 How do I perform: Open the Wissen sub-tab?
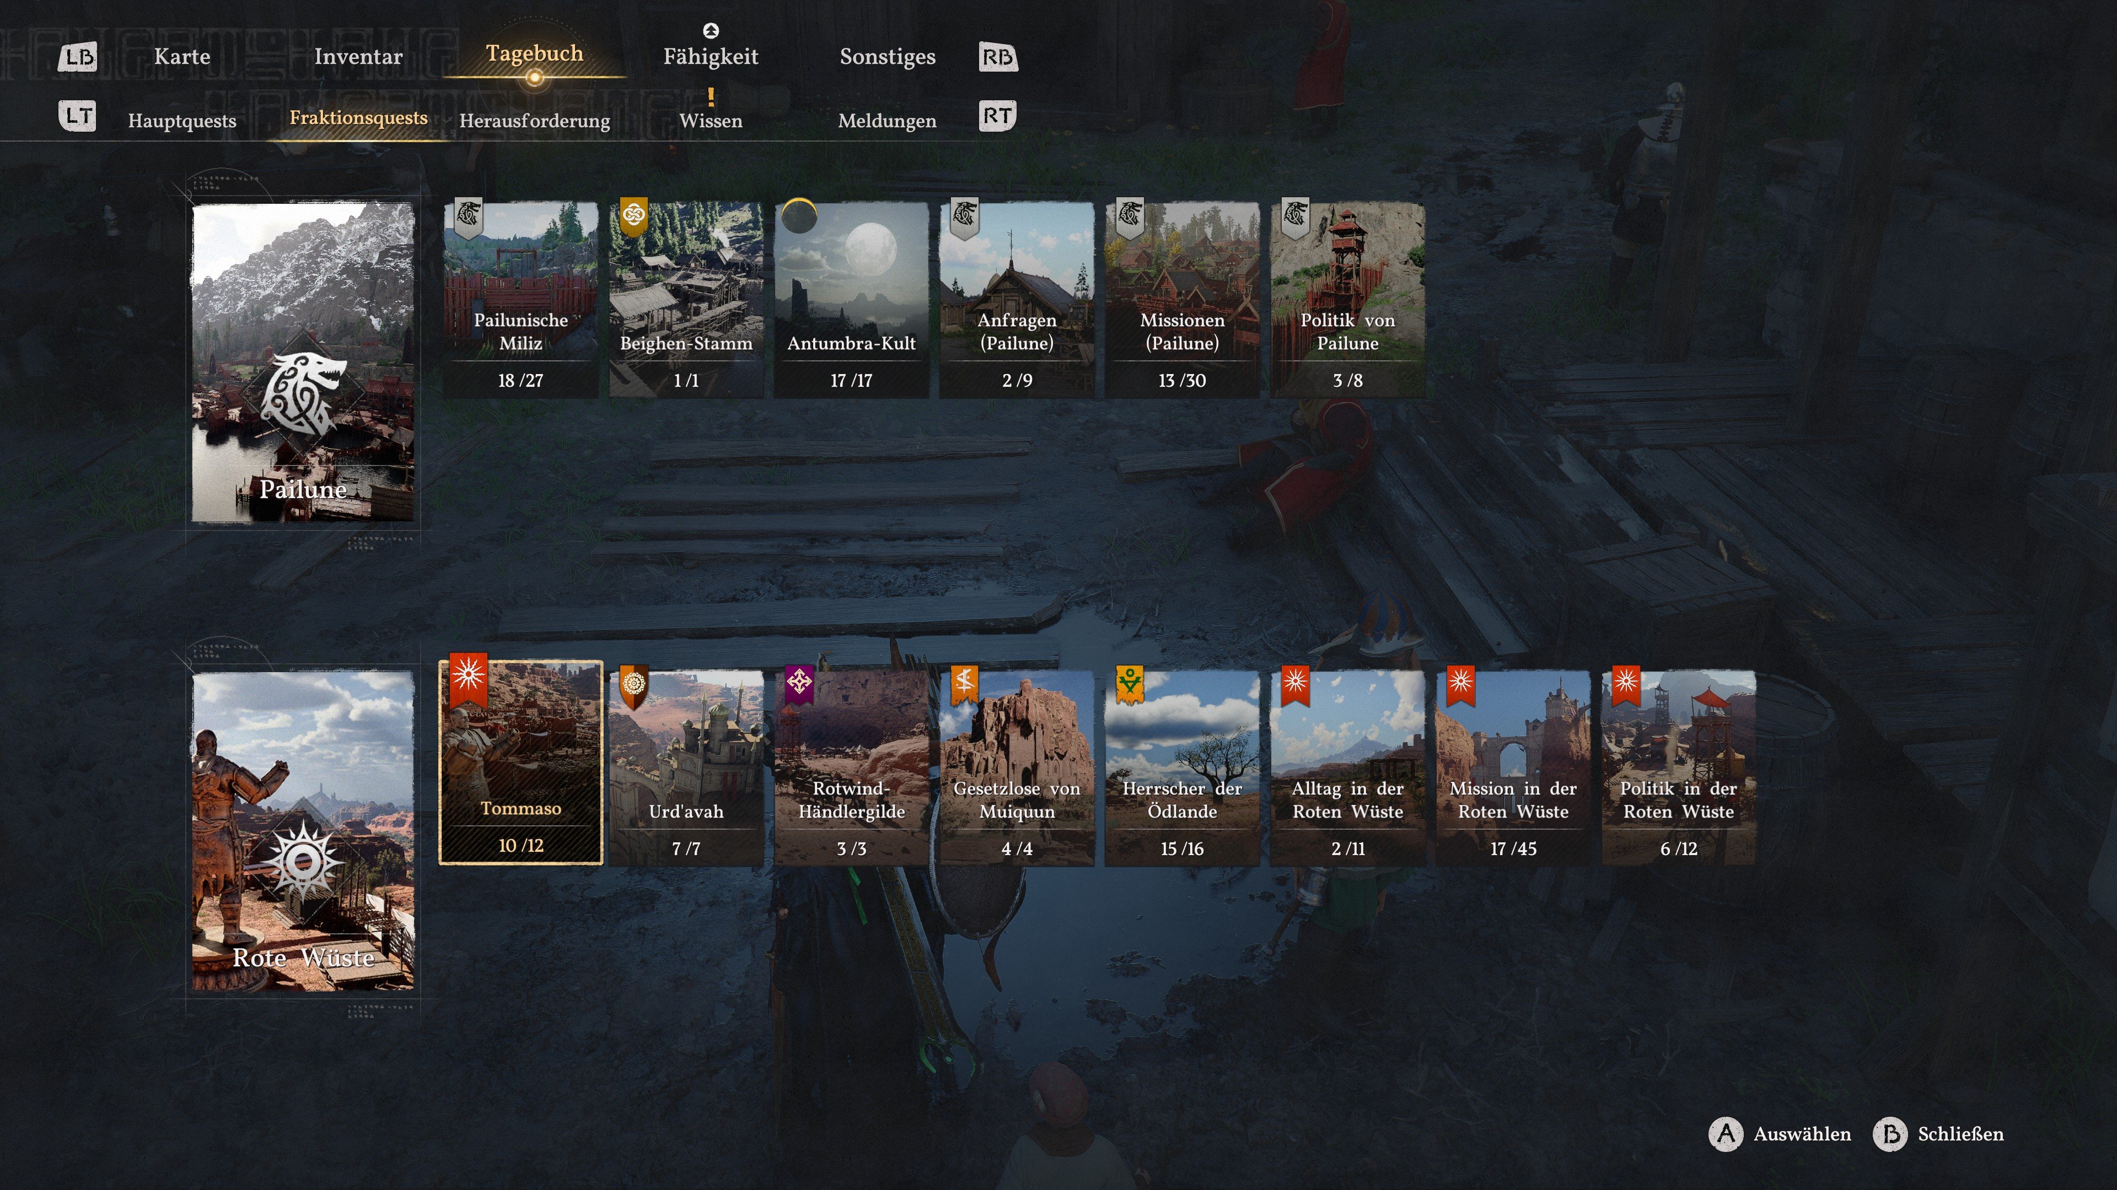point(711,121)
